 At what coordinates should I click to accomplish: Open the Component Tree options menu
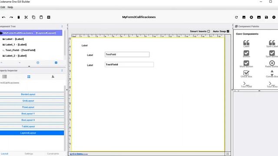pyautogui.click(x=62, y=26)
